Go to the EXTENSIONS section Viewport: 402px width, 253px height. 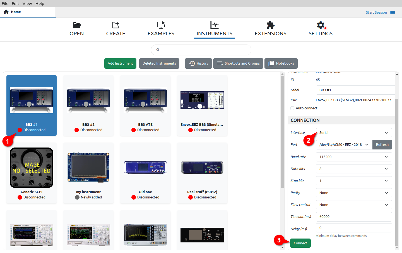pos(271,29)
